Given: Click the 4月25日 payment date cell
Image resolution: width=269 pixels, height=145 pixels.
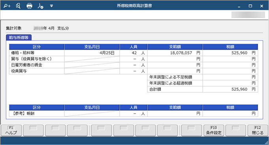Looking at the screenshot, I should [x=92, y=53].
